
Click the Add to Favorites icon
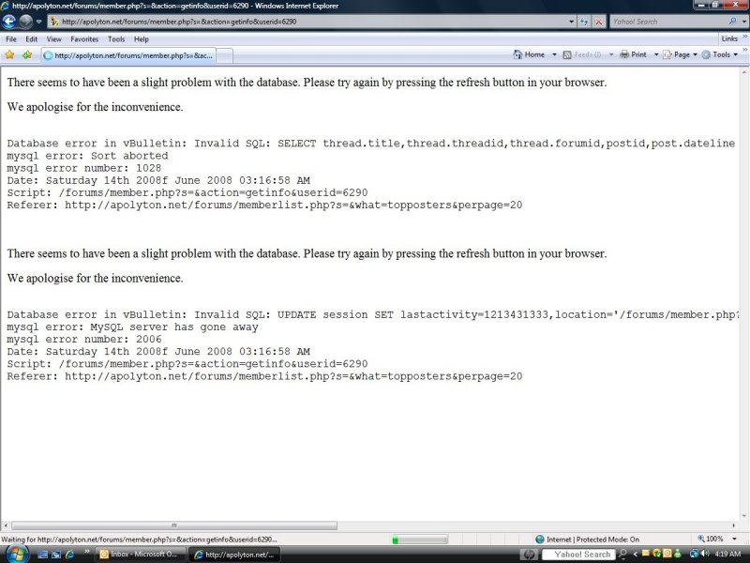(26, 54)
